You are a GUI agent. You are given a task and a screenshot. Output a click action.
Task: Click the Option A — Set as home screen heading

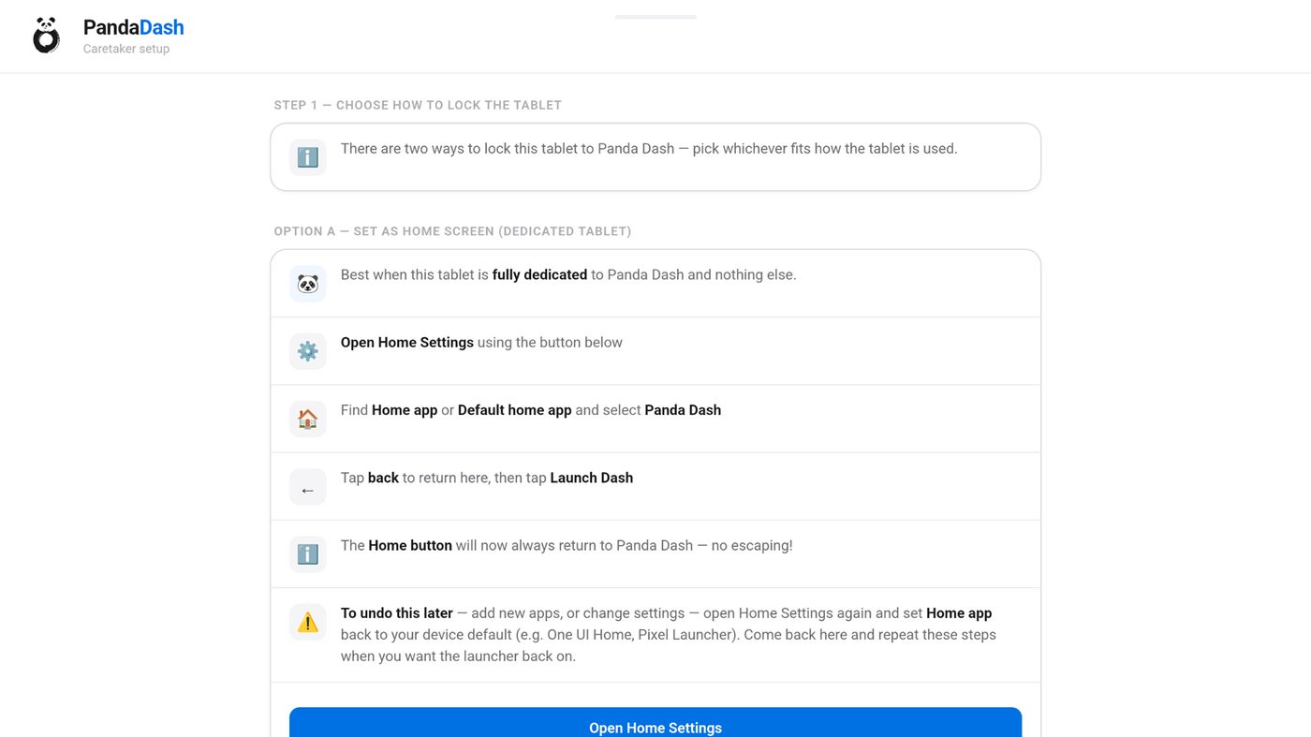[452, 231]
